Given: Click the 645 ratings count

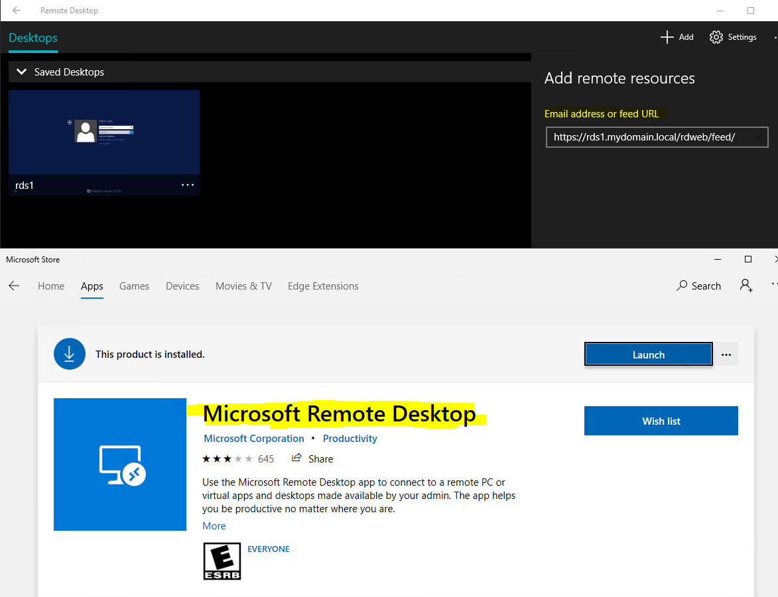Looking at the screenshot, I should click(x=266, y=459).
